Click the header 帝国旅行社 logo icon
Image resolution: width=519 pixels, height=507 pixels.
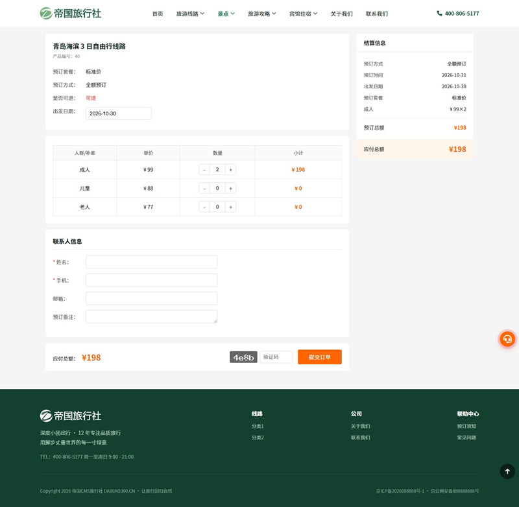point(46,14)
